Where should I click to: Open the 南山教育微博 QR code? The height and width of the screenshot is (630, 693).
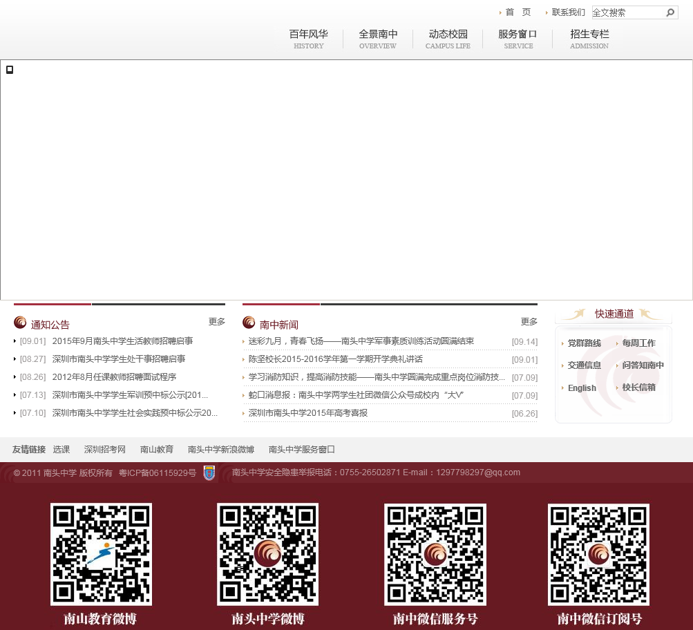[101, 554]
